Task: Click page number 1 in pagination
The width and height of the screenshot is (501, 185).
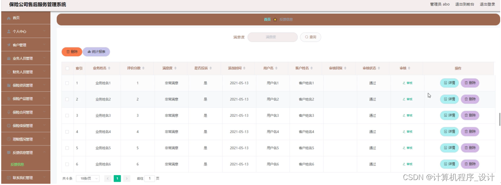Action: 117,178
